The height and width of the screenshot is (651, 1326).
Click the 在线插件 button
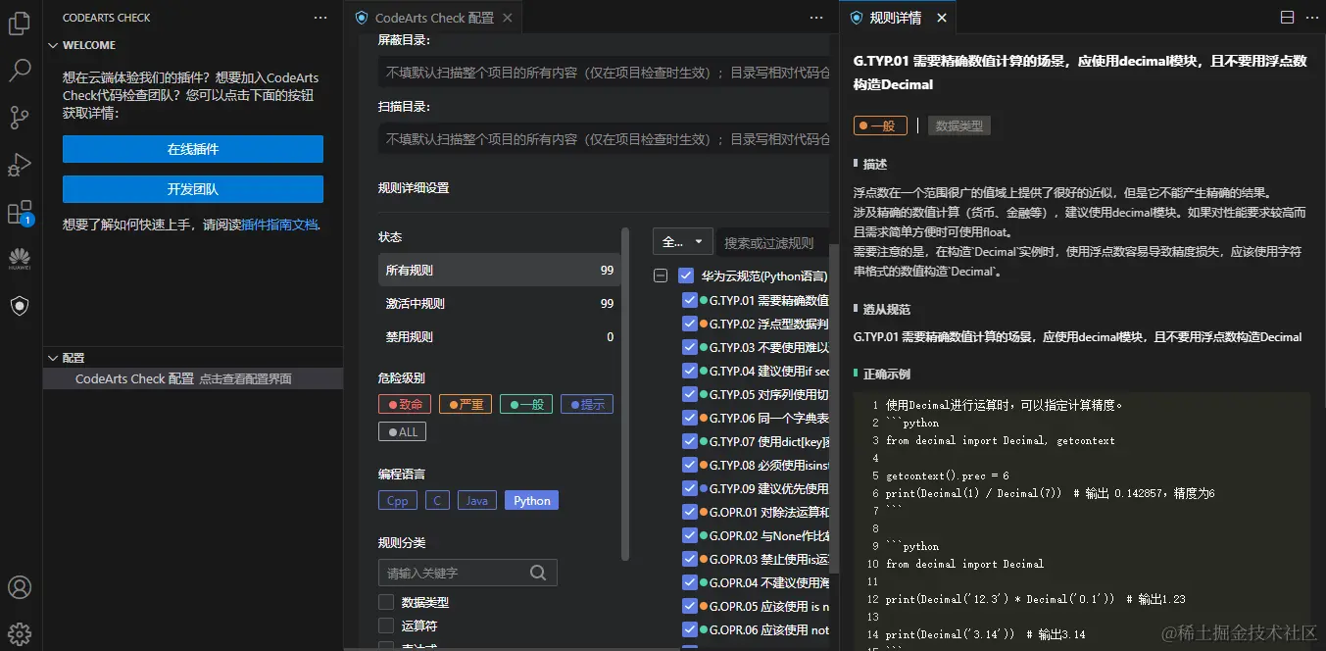tap(193, 149)
